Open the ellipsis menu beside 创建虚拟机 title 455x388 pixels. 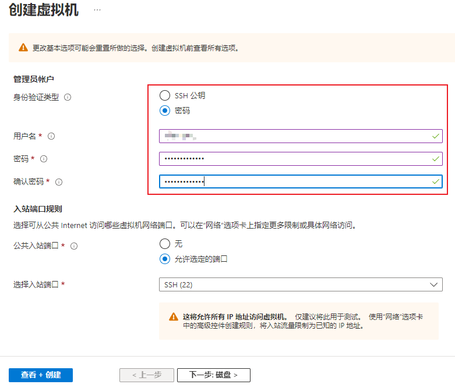(97, 10)
